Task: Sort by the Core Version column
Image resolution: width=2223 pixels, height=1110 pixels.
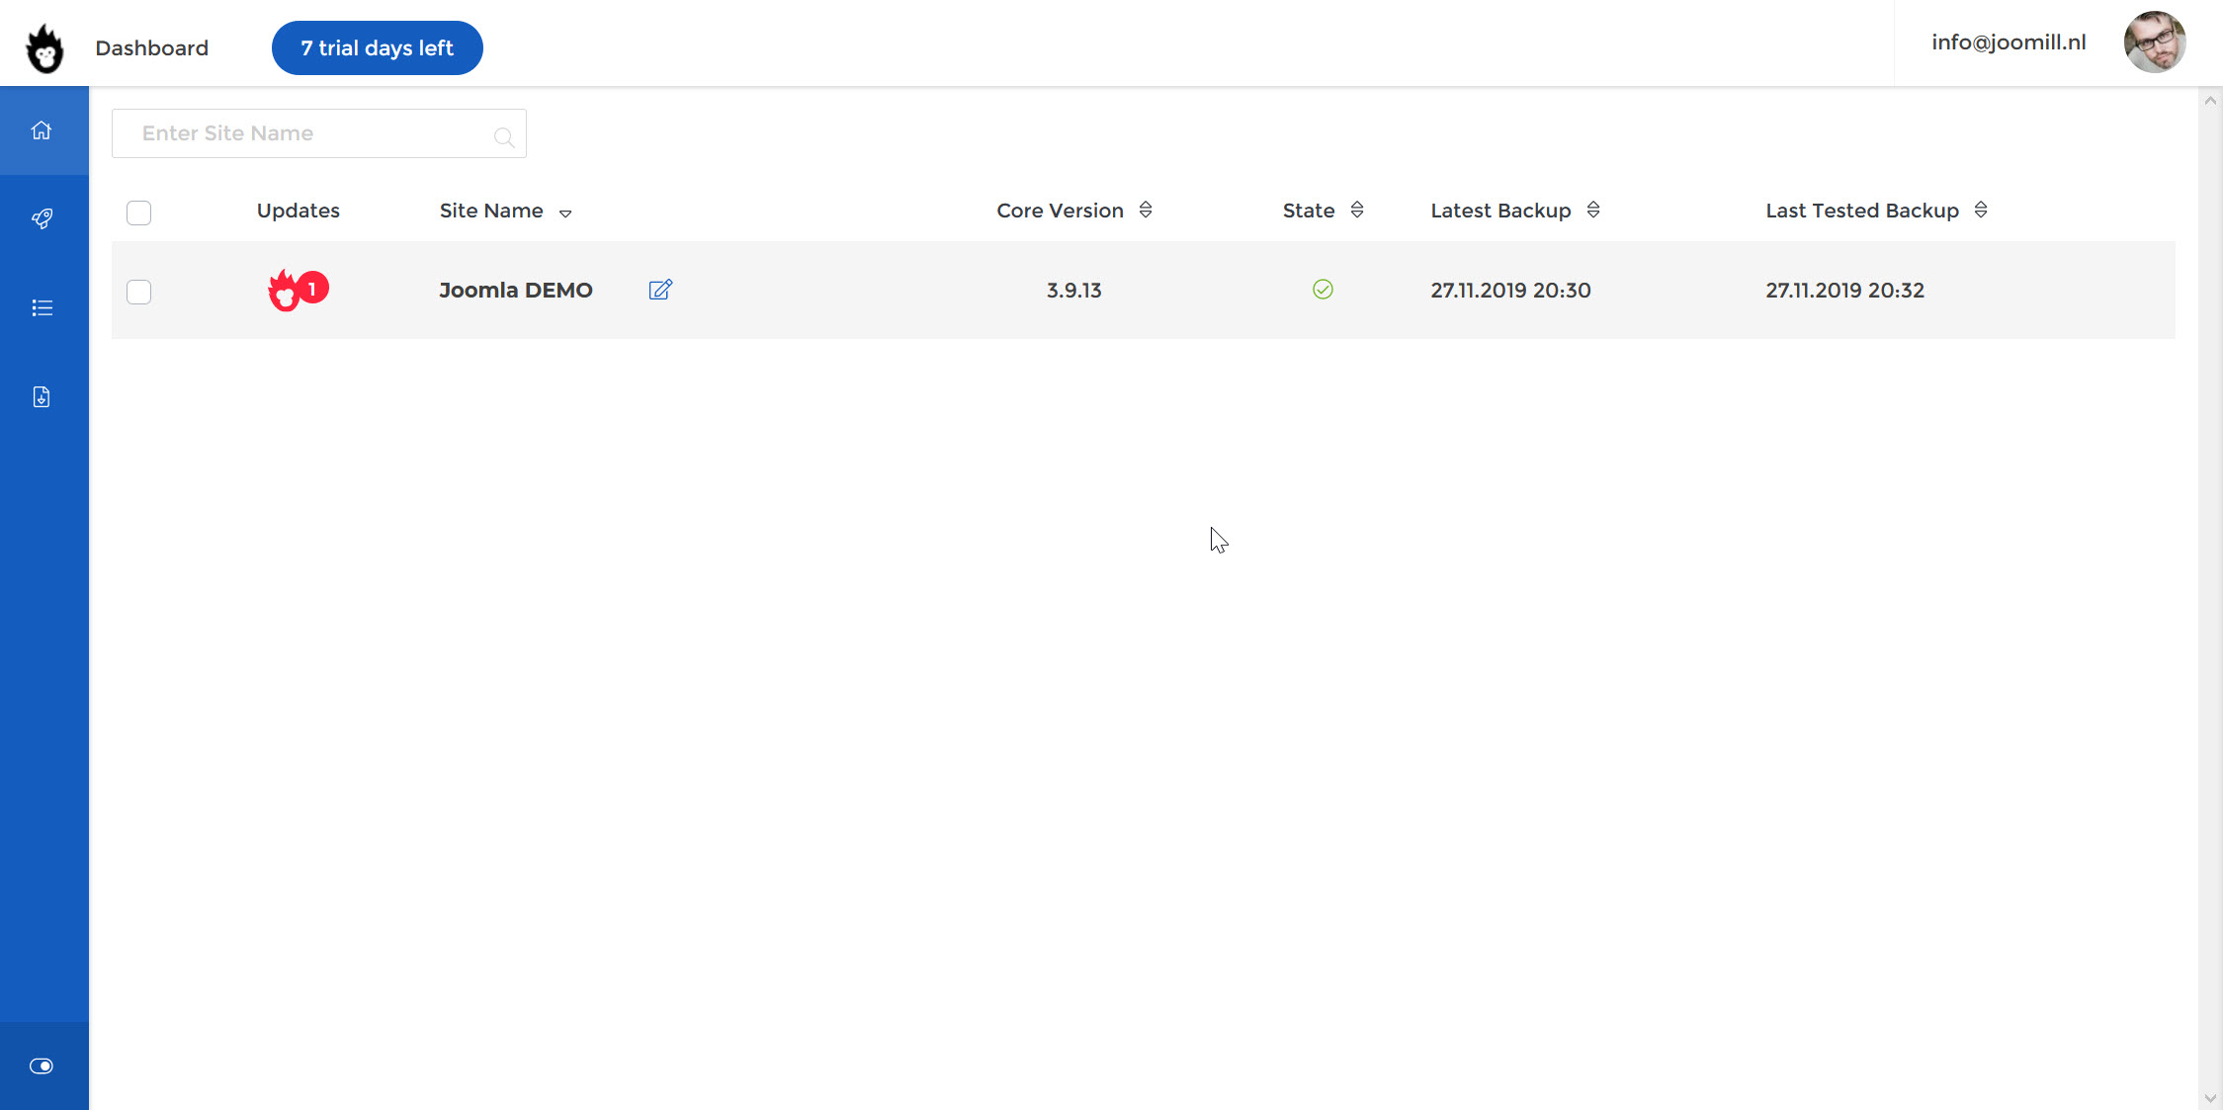Action: (1146, 210)
